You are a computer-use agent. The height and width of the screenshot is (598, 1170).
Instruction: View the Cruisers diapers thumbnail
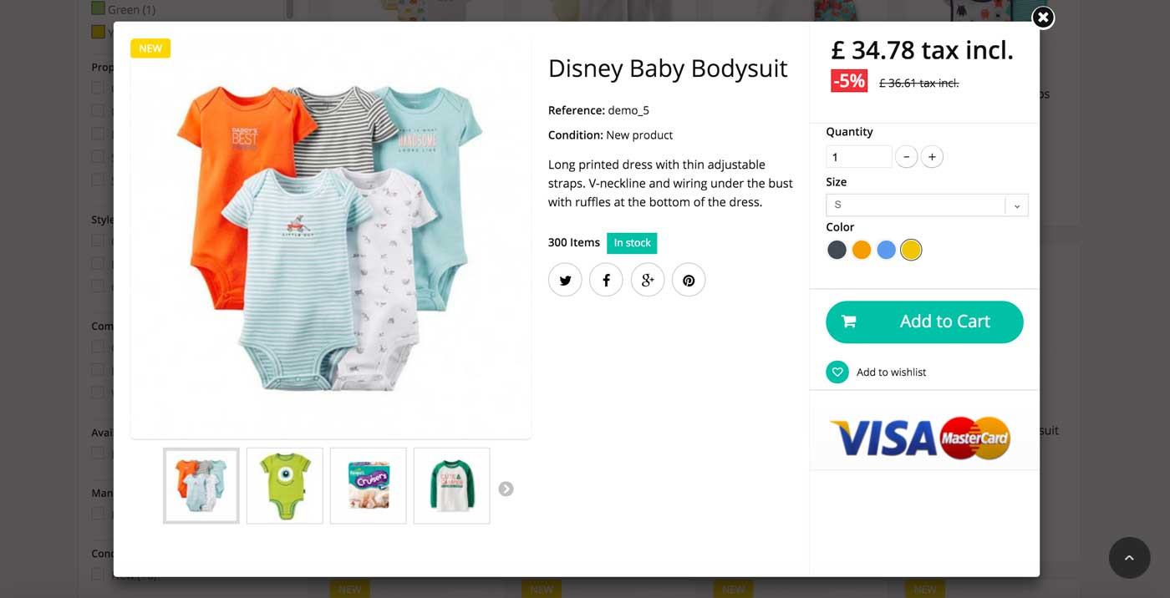[369, 486]
